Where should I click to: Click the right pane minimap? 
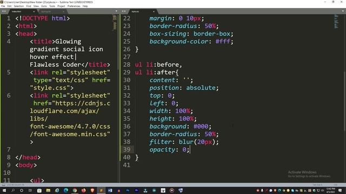(336, 22)
